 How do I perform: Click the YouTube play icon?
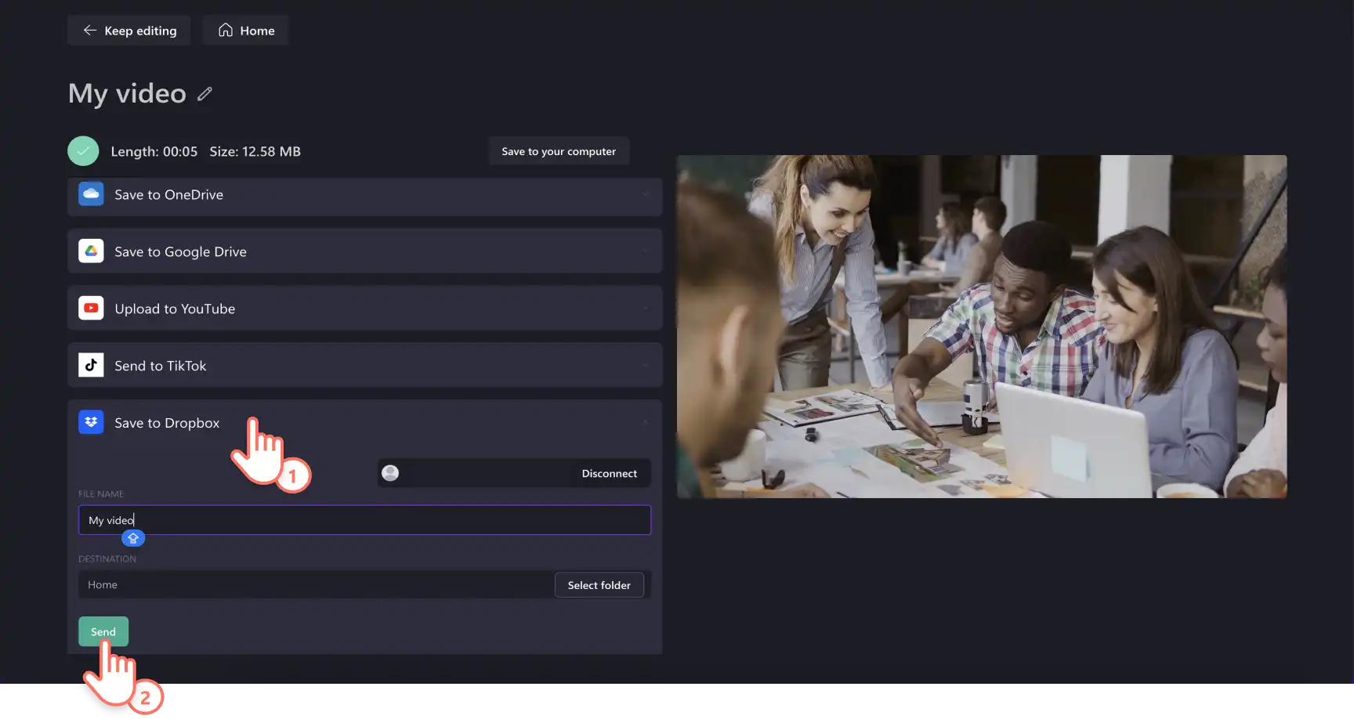(x=91, y=308)
